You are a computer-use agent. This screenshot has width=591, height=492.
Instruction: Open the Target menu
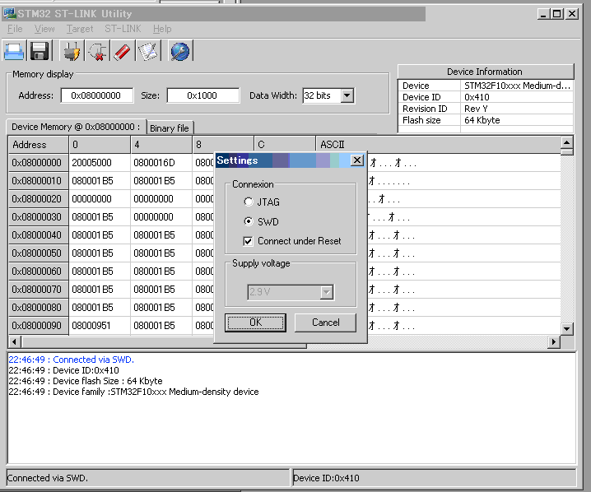(80, 29)
